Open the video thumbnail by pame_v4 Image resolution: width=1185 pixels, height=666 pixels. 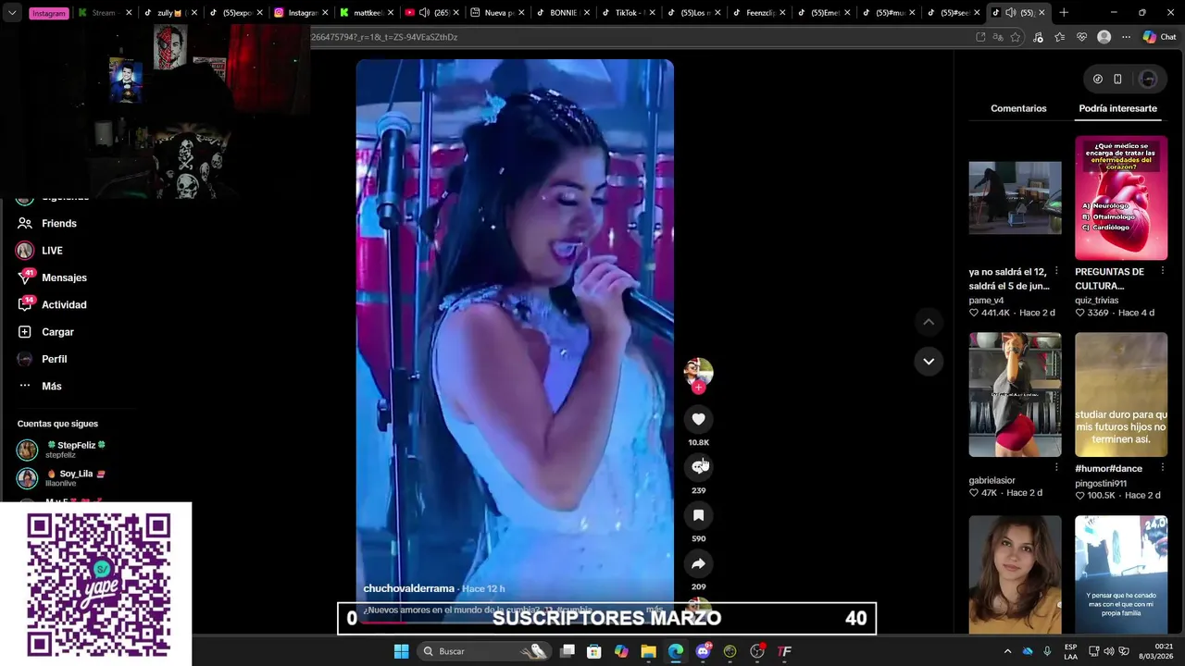tap(1015, 198)
